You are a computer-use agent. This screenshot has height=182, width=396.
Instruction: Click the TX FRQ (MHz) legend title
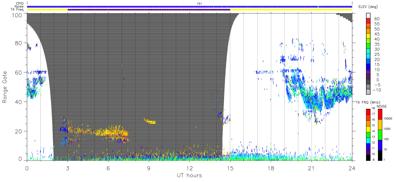(368, 102)
